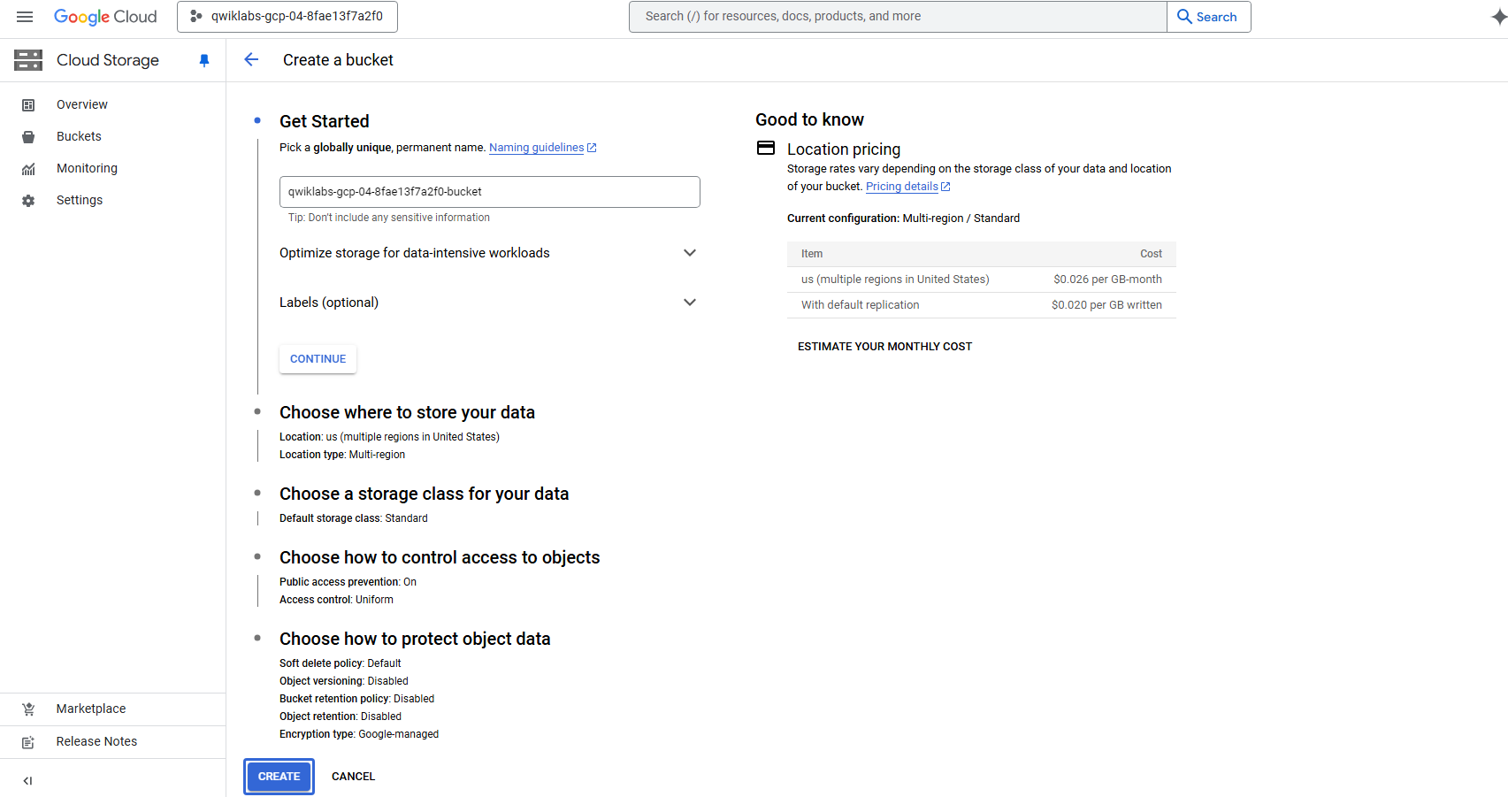Collapse the sidebar with the chevron icon
Viewport: 1508px width, 797px height.
point(27,780)
